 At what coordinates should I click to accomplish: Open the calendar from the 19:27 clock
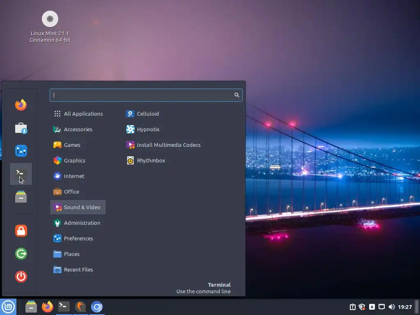pos(405,307)
